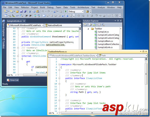The height and width of the screenshot is (117, 150).
Task: Open the Tools menu
Action: pyautogui.click(x=73, y=8)
